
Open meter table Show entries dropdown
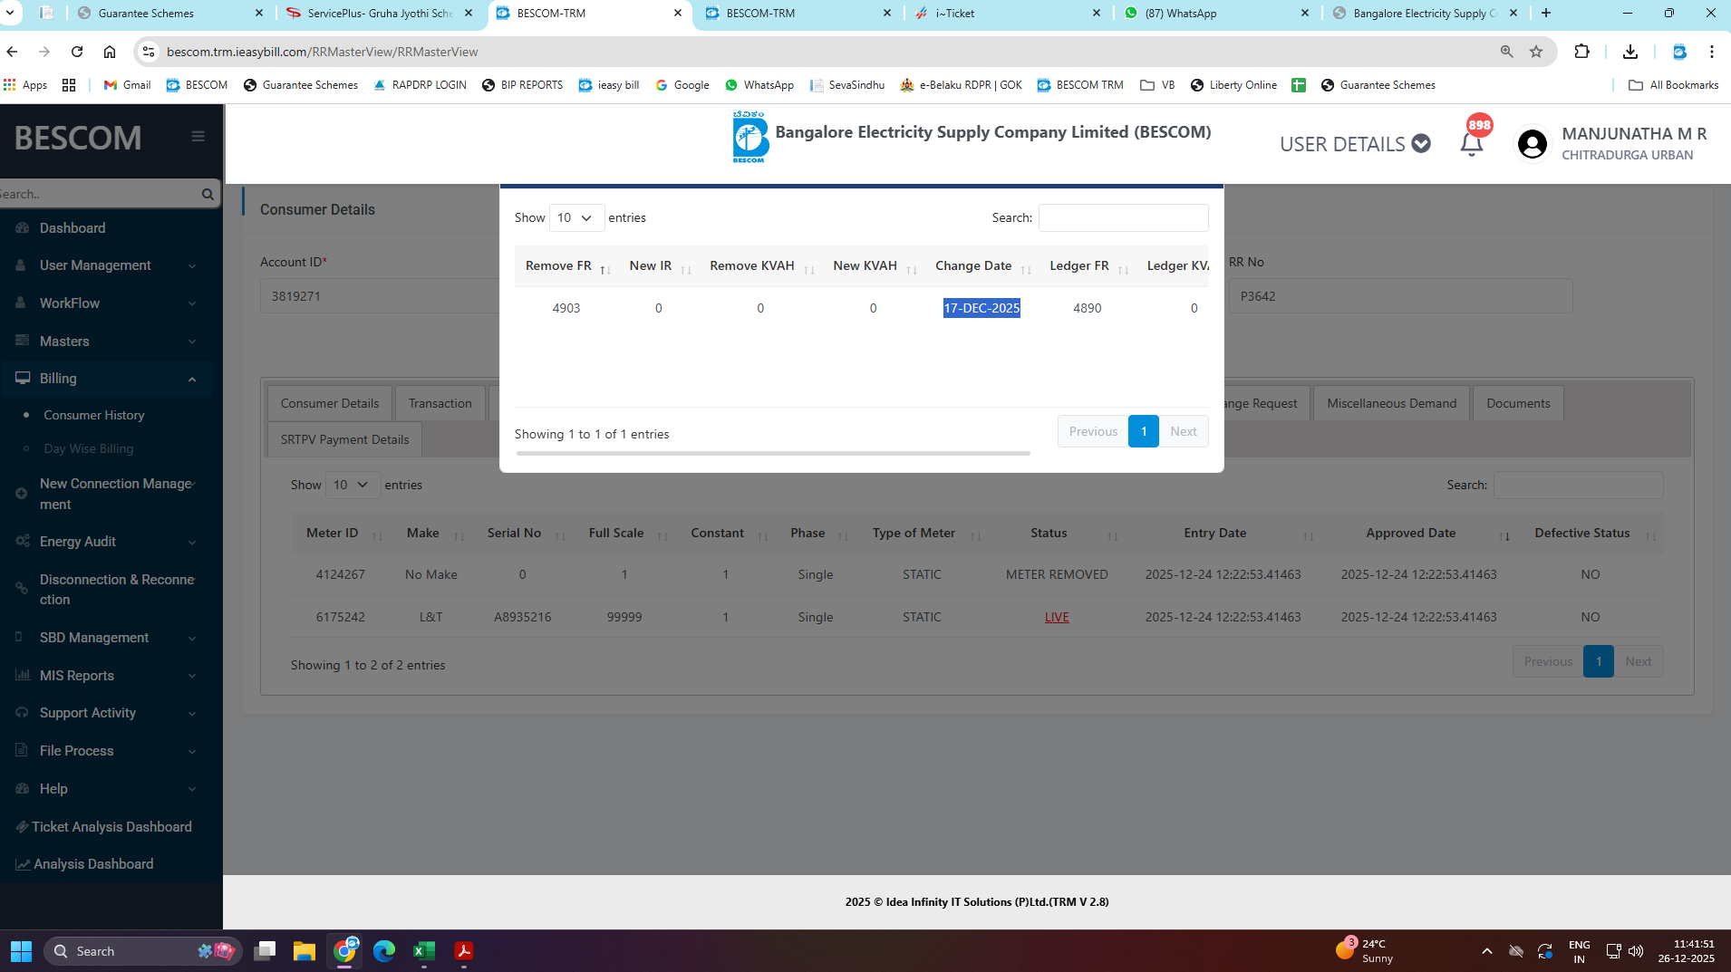(x=353, y=486)
